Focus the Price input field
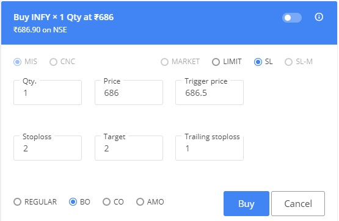339x221 pixels. click(129, 92)
